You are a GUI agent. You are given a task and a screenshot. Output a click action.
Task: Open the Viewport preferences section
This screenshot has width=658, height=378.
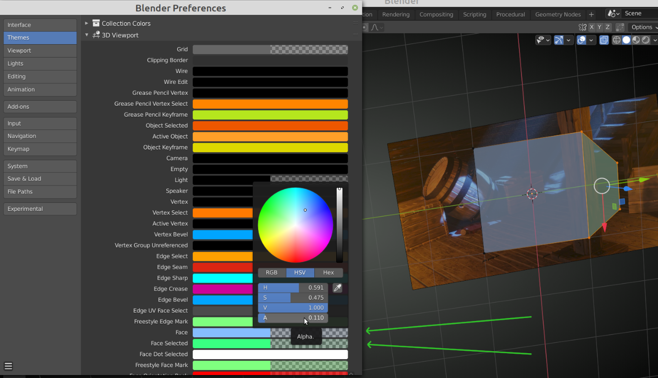tap(40, 51)
